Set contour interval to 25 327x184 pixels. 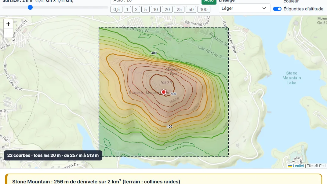click(179, 9)
